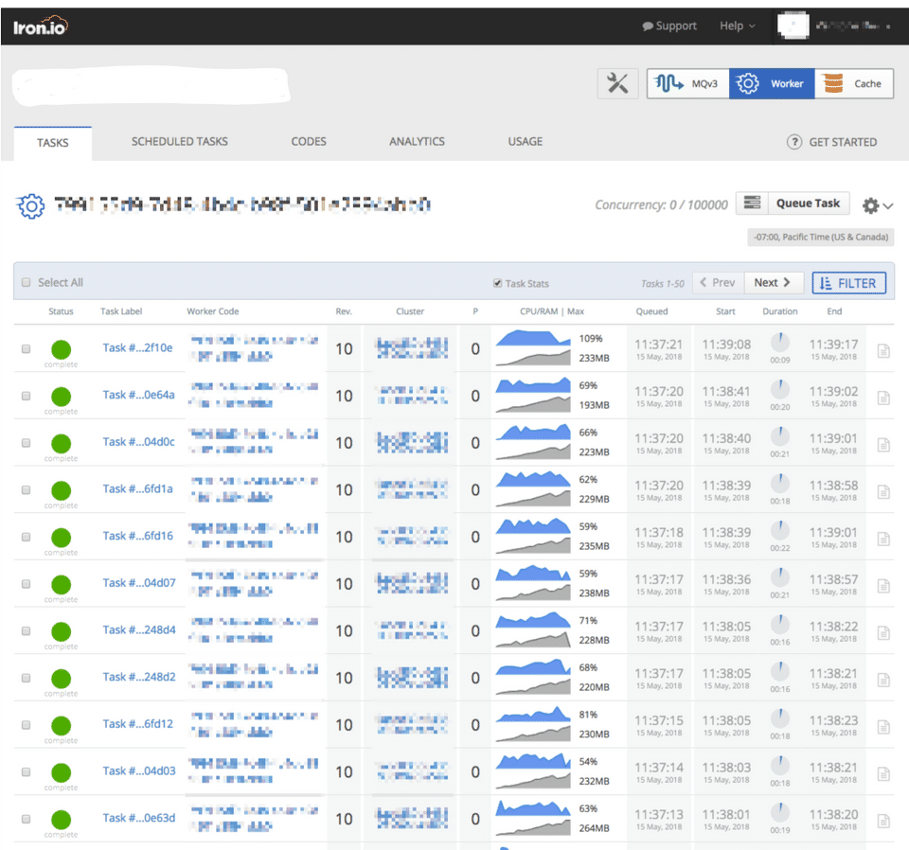
Task: Tick the checkbox for Task #...04d0c
Action: click(x=27, y=443)
